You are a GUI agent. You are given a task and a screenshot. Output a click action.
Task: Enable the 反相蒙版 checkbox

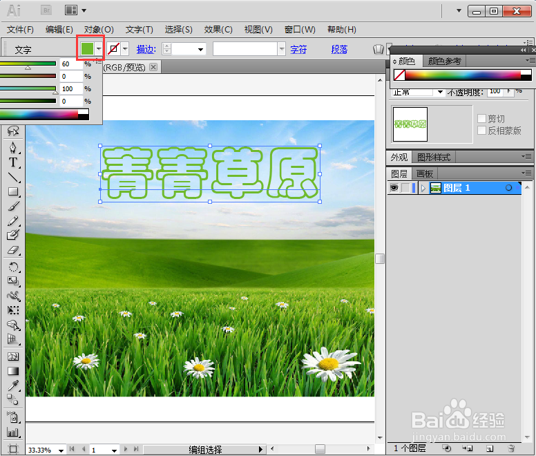point(481,131)
